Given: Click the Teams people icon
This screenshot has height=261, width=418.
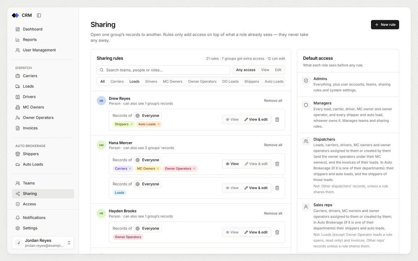Looking at the screenshot, I should [18, 183].
